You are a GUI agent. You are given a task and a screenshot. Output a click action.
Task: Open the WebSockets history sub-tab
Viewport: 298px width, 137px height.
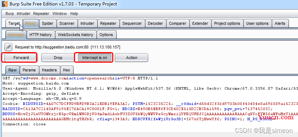75,35
